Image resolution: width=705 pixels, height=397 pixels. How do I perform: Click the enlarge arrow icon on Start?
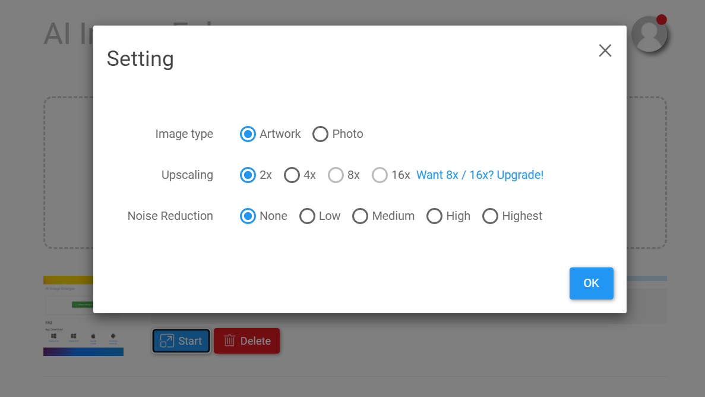click(x=167, y=341)
